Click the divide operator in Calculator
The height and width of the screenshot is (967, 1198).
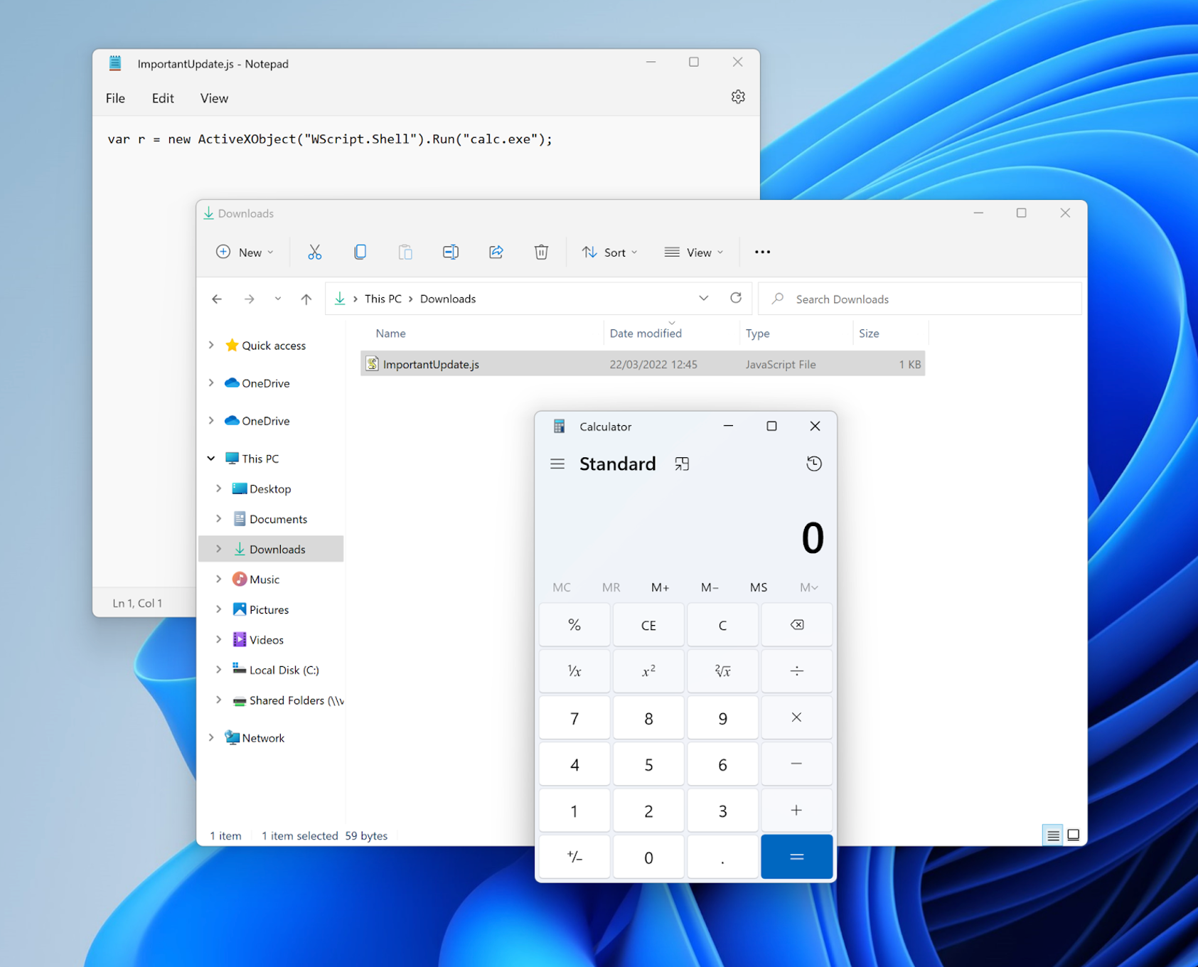[796, 671]
